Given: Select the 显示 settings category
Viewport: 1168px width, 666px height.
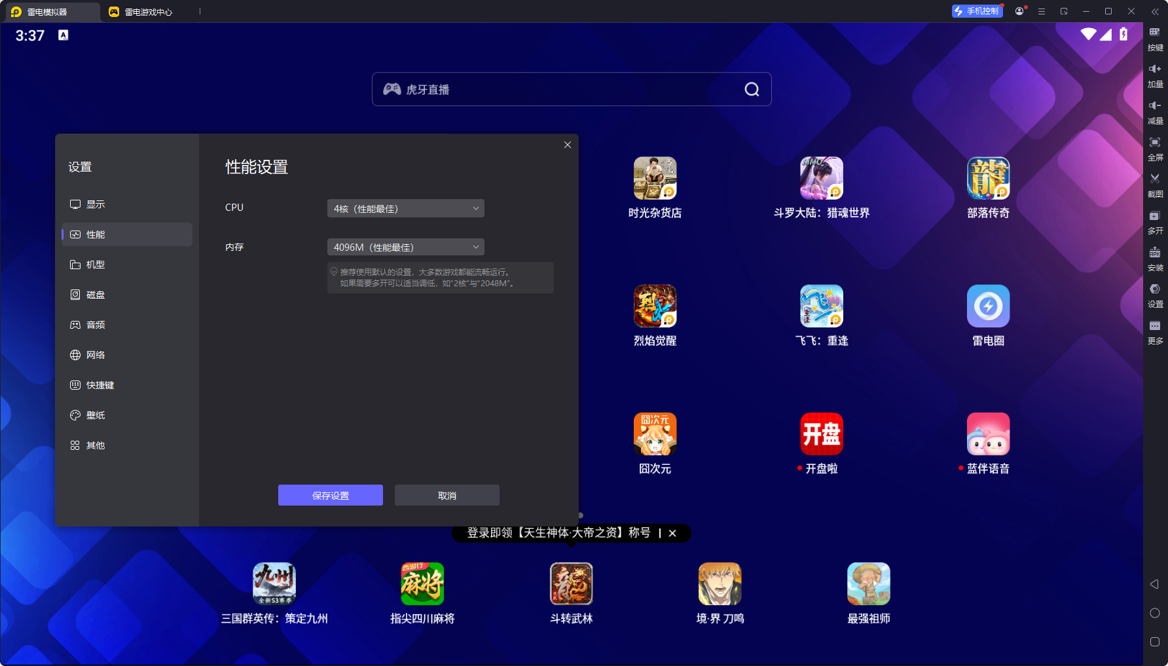Looking at the screenshot, I should [96, 204].
